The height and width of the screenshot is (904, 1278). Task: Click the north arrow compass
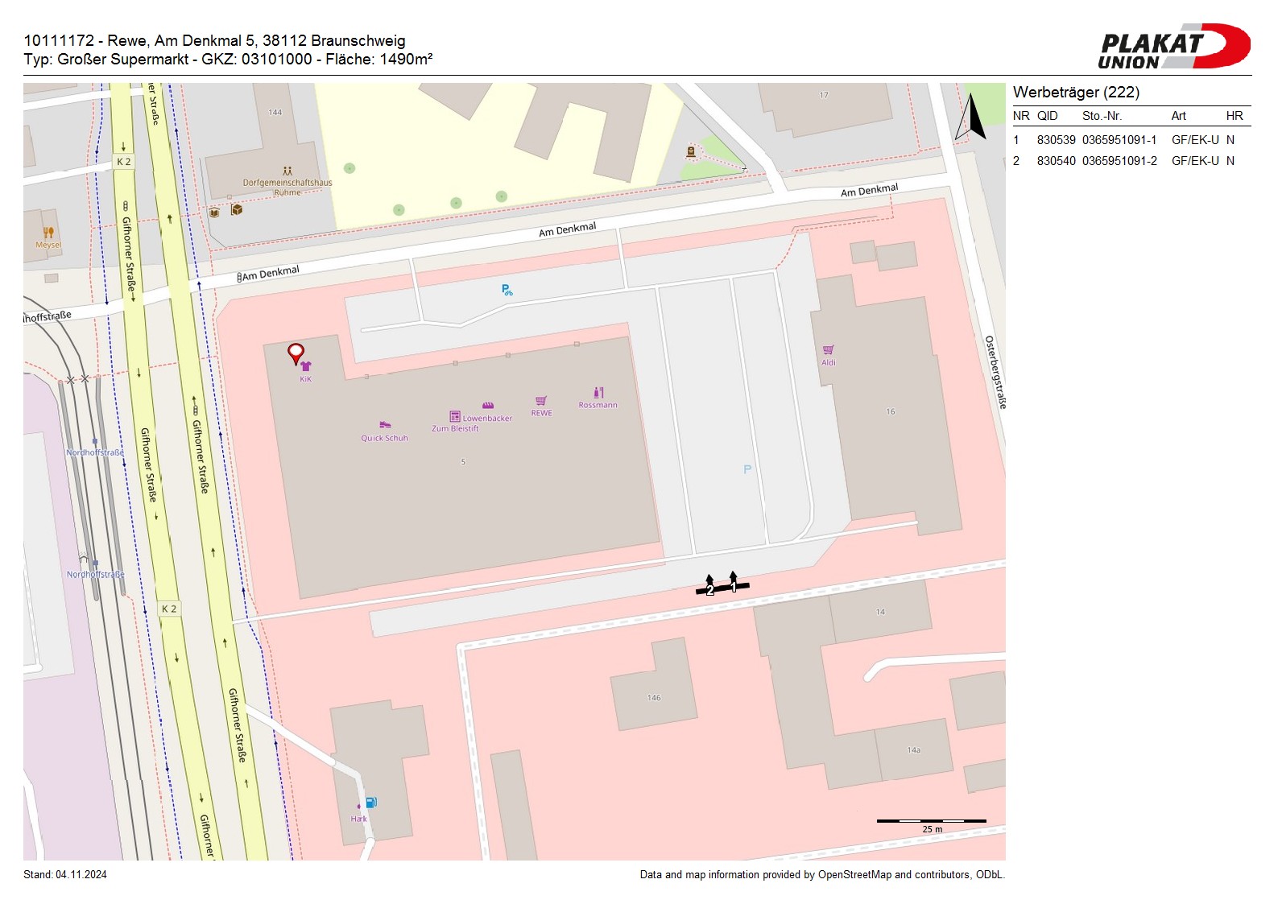pyautogui.click(x=971, y=118)
